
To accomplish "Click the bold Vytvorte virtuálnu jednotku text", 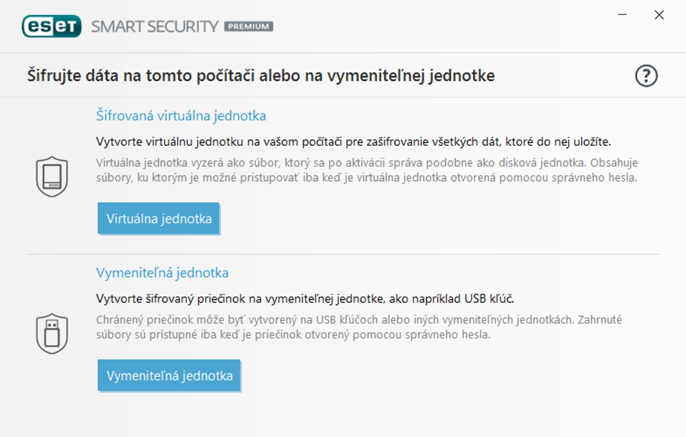I will pos(353,142).
